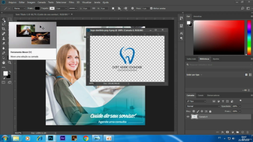Select the Hand tool
253x142 pixels.
pos(4,63)
